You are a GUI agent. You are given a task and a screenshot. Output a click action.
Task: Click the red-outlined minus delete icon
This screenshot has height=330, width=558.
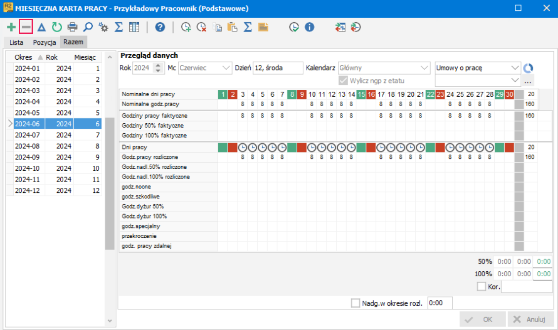(x=26, y=27)
